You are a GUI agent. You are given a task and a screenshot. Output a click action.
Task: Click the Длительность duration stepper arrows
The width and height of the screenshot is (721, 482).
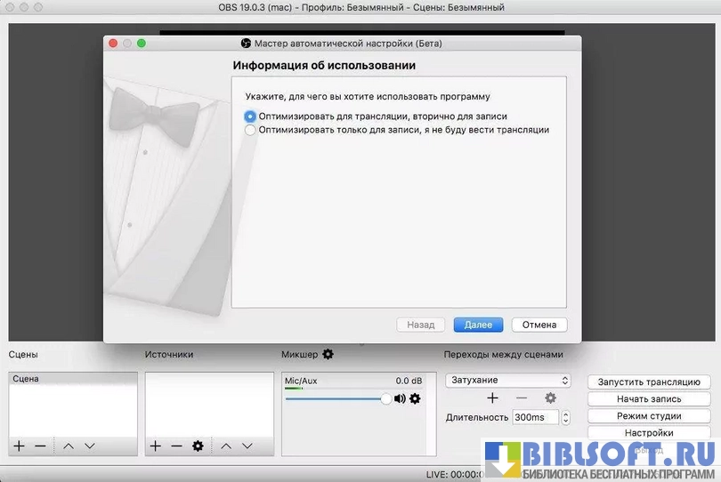click(x=566, y=417)
